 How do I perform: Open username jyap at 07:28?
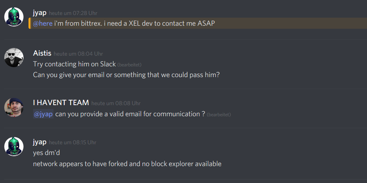pos(40,13)
